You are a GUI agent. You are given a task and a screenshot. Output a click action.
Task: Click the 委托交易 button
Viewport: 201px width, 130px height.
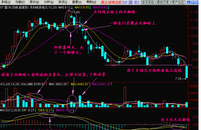coord(163,2)
